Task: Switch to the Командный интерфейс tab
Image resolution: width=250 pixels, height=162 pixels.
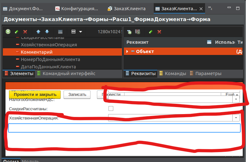Action: tap(66, 73)
